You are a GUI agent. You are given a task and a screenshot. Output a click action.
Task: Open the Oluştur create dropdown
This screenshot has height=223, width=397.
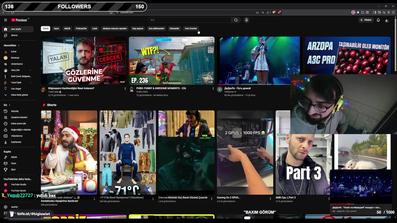(366, 20)
